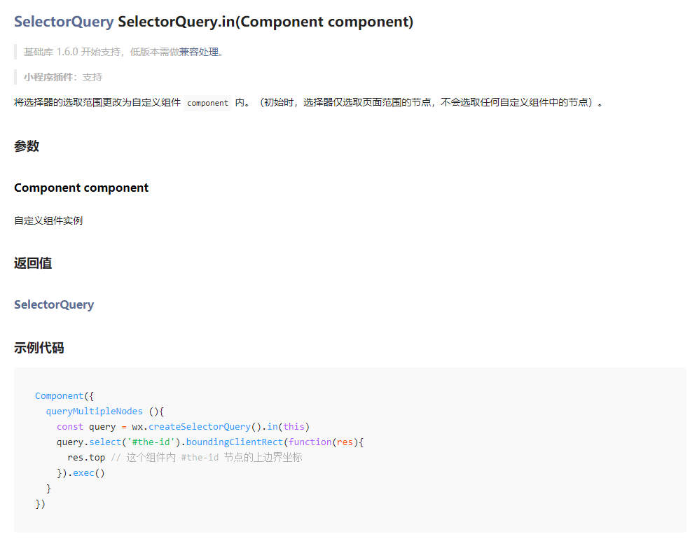The height and width of the screenshot is (541, 697).
Task: Click the '#the-id' string in the code
Action: (x=148, y=442)
